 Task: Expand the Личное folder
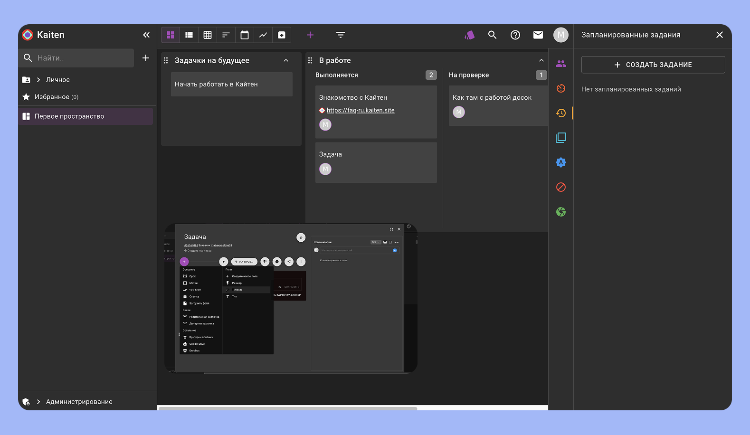[38, 80]
